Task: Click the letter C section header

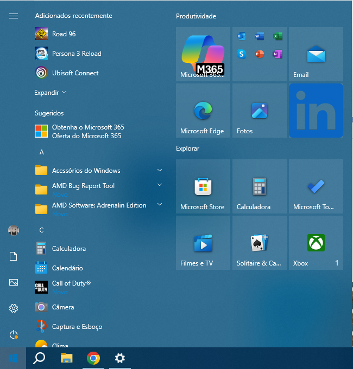Action: (x=41, y=230)
